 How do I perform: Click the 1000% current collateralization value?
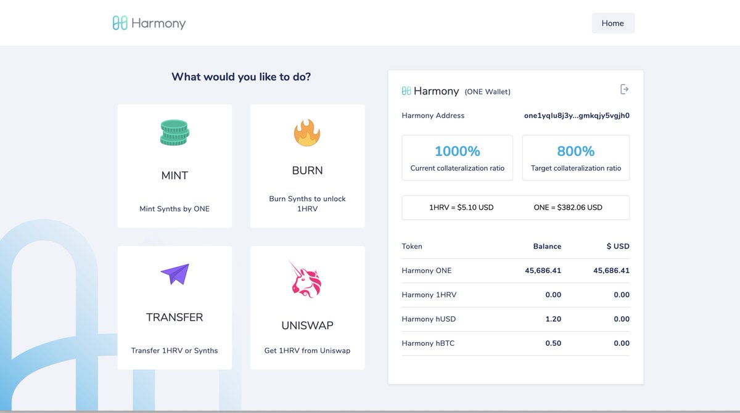click(x=457, y=151)
